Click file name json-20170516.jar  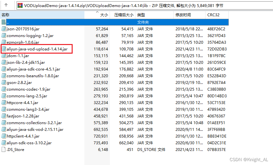point(23,29)
